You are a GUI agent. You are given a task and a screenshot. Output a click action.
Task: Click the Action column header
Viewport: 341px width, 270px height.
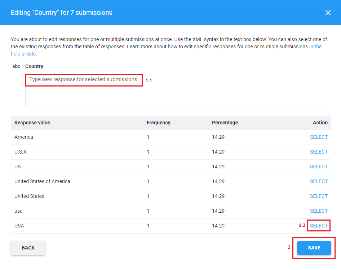tap(320, 123)
